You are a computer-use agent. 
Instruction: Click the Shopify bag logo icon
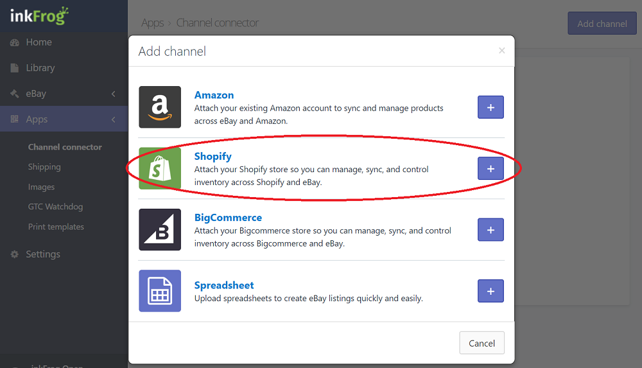point(160,168)
